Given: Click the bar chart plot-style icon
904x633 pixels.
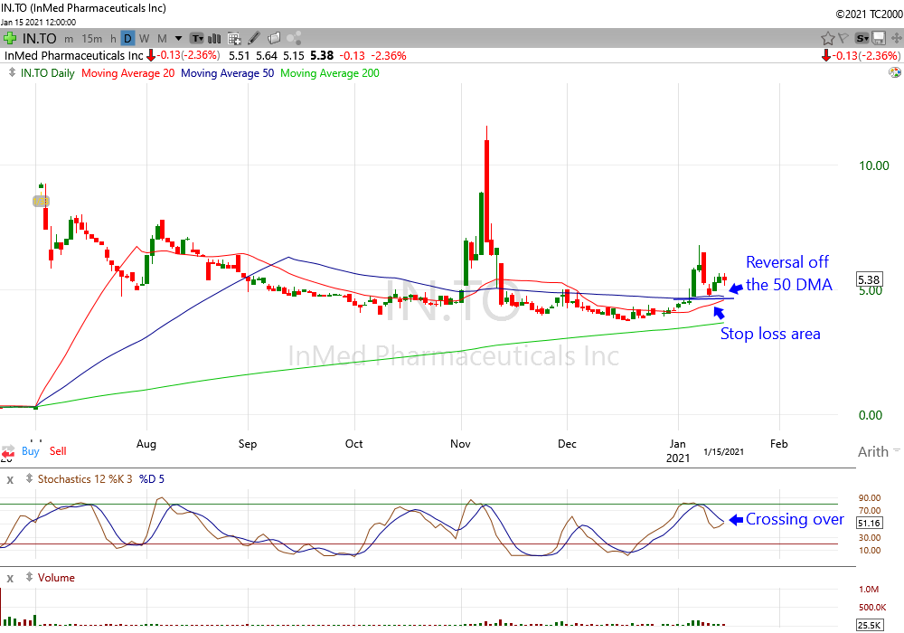Looking at the screenshot, I should pos(214,39).
